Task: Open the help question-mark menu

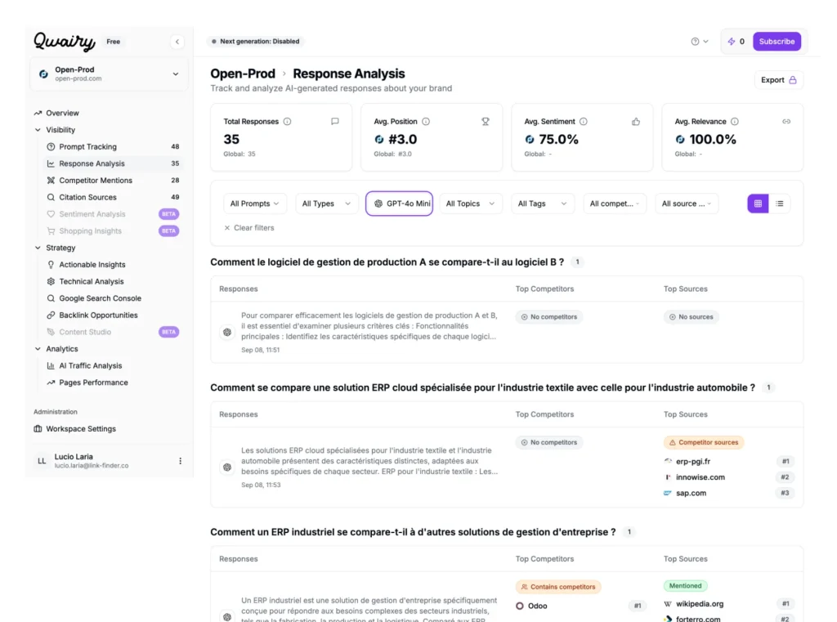Action: 700,41
